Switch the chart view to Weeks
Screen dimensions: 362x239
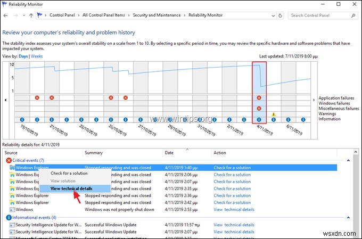tap(37, 56)
